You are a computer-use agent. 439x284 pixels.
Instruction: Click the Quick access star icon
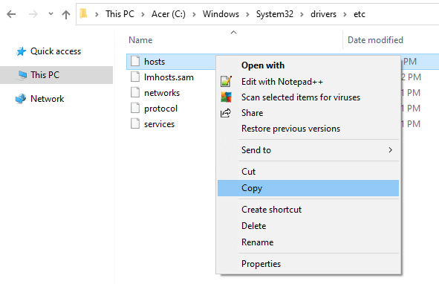click(21, 51)
